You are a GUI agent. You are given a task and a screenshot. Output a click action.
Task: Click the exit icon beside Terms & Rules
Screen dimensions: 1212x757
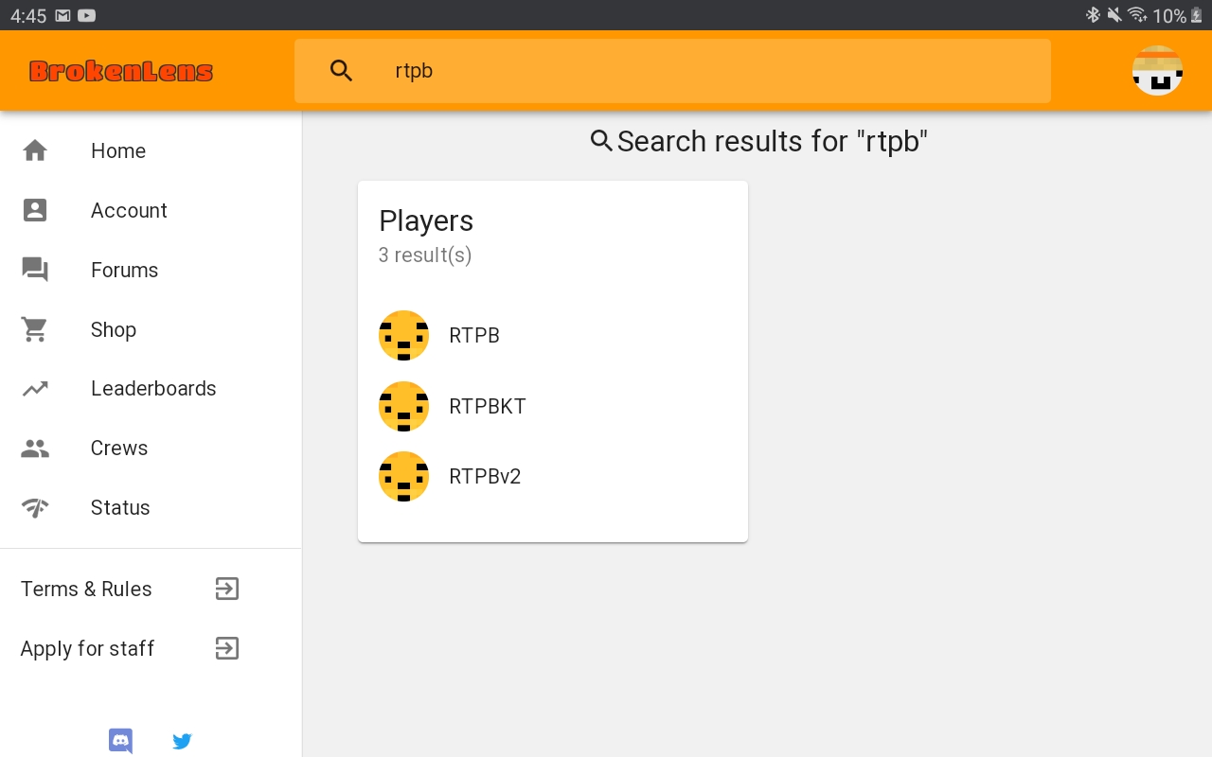[x=226, y=589]
